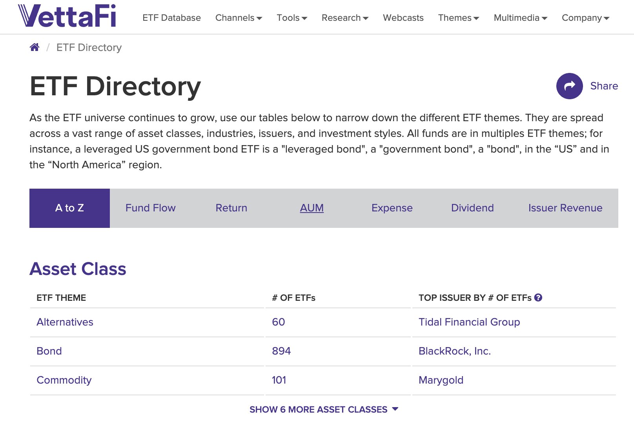Switch to the Return tab
The height and width of the screenshot is (433, 634).
point(231,208)
